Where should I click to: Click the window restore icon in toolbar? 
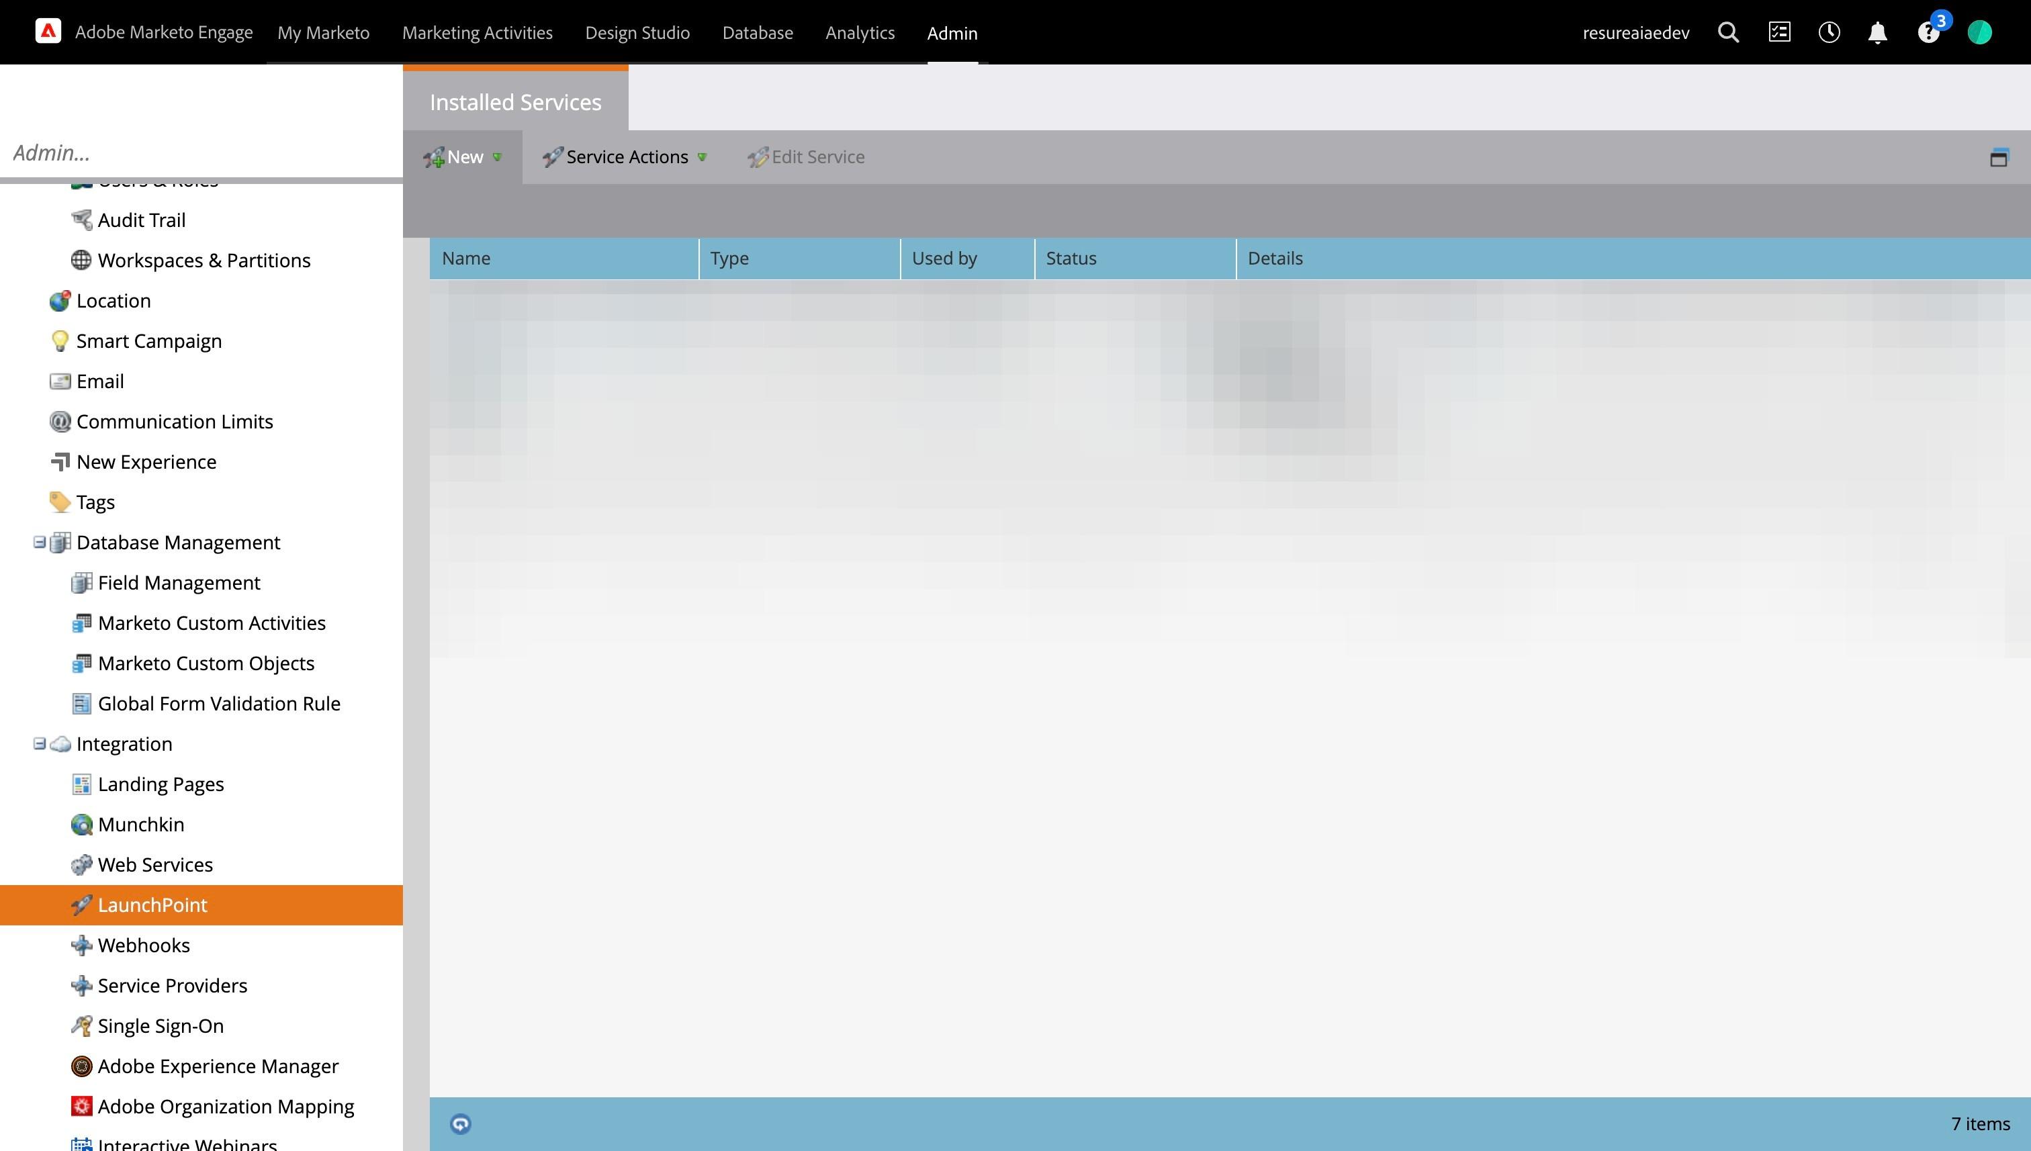tap(1999, 157)
